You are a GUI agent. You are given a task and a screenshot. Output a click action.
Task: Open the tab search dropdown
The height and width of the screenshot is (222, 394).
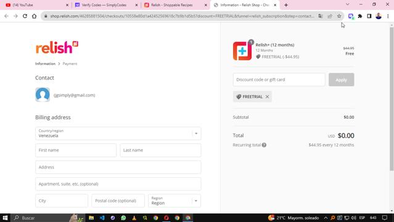(x=348, y=4)
